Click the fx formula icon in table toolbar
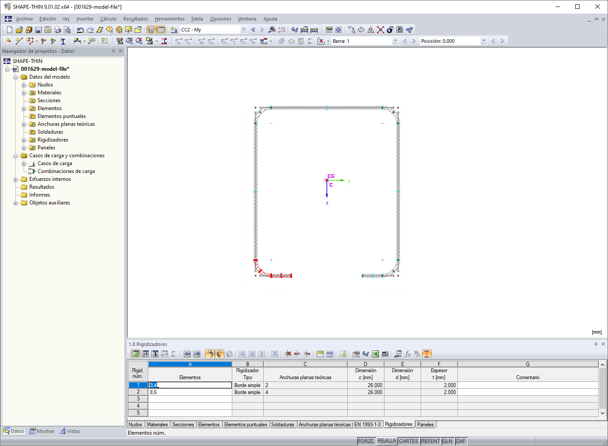This screenshot has height=446, width=608. click(408, 354)
